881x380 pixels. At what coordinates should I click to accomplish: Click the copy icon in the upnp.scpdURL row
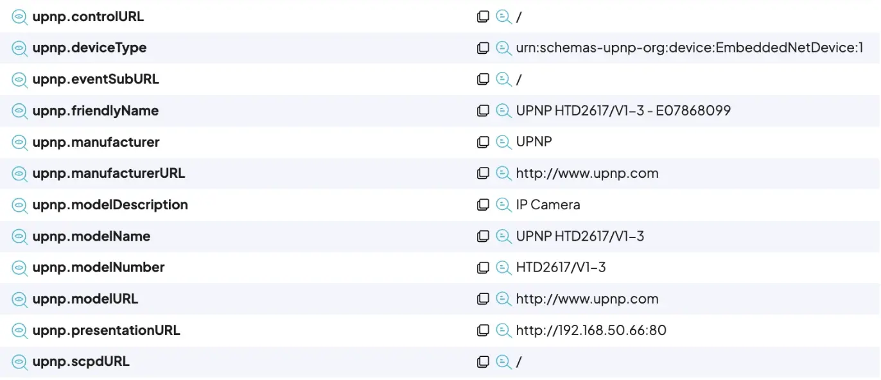coord(483,362)
